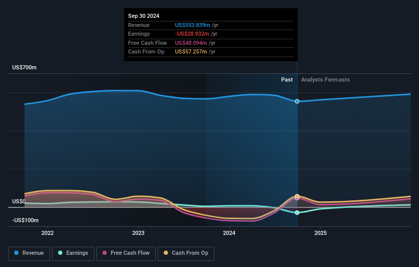This screenshot has width=419, height=267.
Task: Click the teal Earnings data point marker
Action: 297,212
